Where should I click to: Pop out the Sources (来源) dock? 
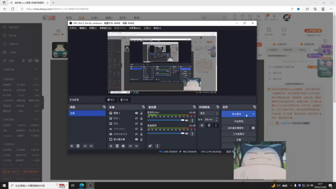click(143, 107)
